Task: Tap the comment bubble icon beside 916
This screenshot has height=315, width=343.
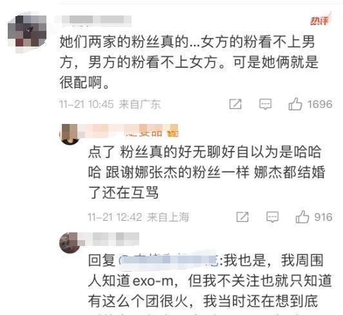Action: click(272, 217)
